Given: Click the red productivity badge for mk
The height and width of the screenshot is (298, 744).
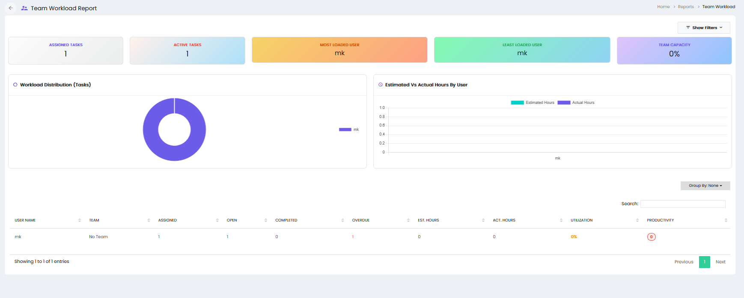Looking at the screenshot, I should (651, 237).
